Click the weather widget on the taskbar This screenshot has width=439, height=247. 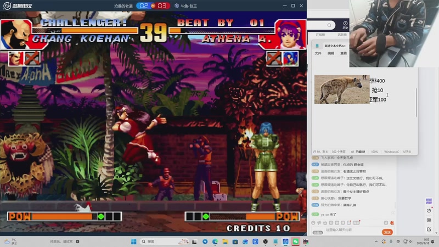[x=10, y=242]
